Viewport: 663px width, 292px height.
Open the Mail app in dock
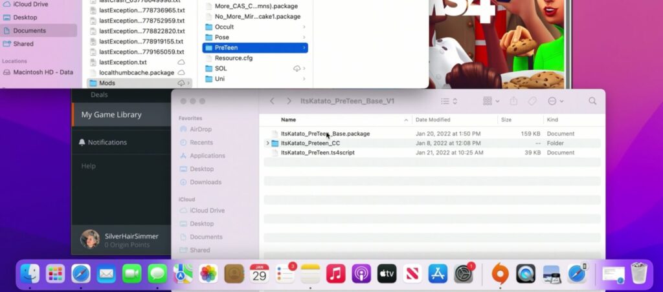(x=106, y=275)
